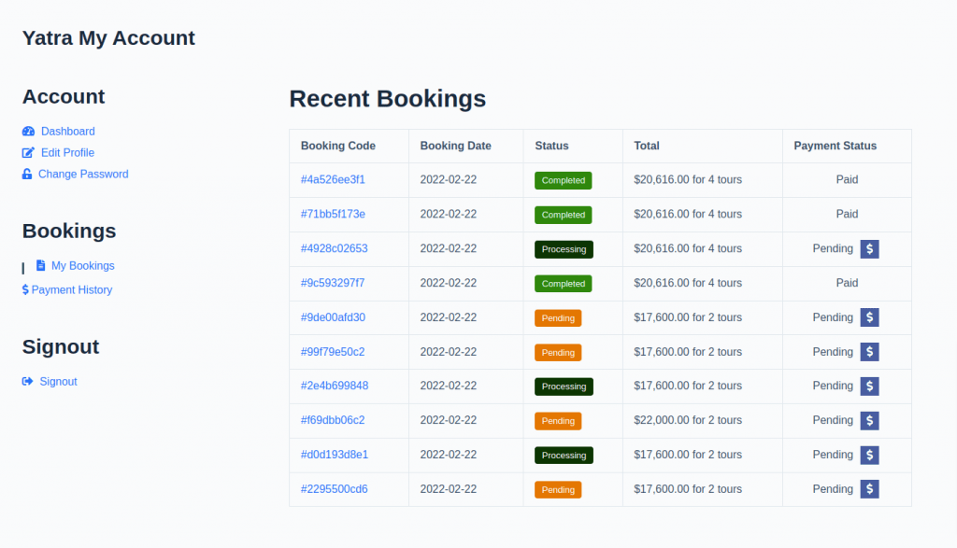957x548 pixels.
Task: Click the Edit Profile link text
Action: pos(67,152)
